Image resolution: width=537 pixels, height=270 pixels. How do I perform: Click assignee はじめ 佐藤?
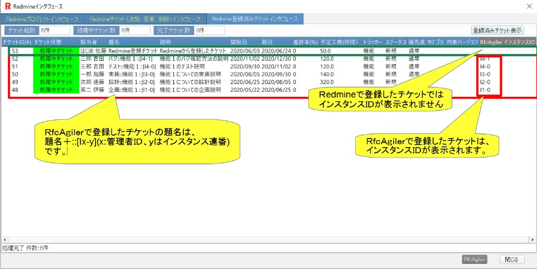93,51
